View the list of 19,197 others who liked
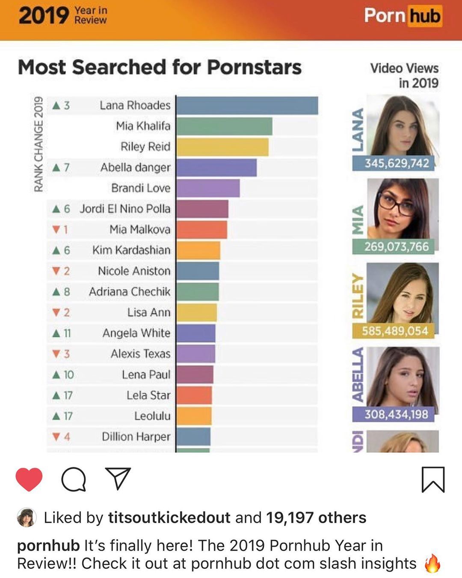This screenshot has width=462, height=578. pyautogui.click(x=316, y=518)
